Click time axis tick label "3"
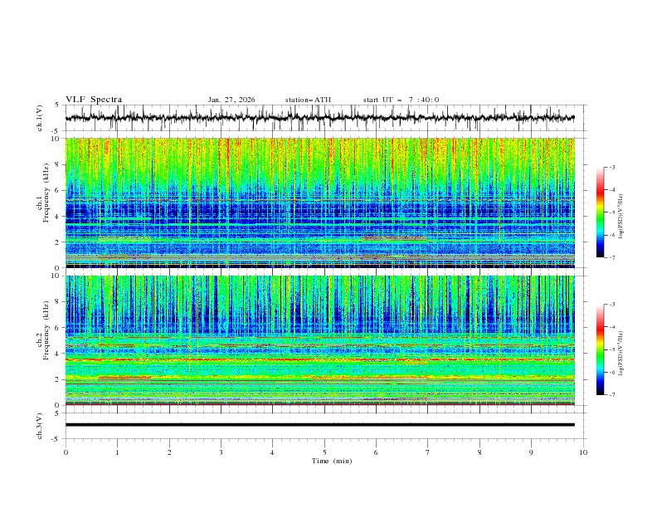This screenshot has height=508, width=657. click(x=221, y=452)
